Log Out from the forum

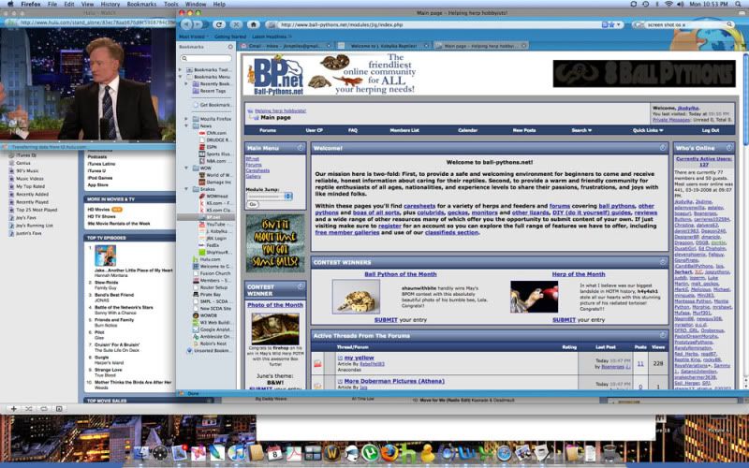(711, 130)
